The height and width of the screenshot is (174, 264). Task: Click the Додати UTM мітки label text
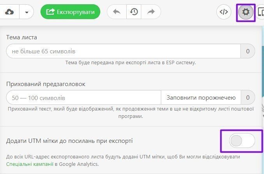(69, 141)
